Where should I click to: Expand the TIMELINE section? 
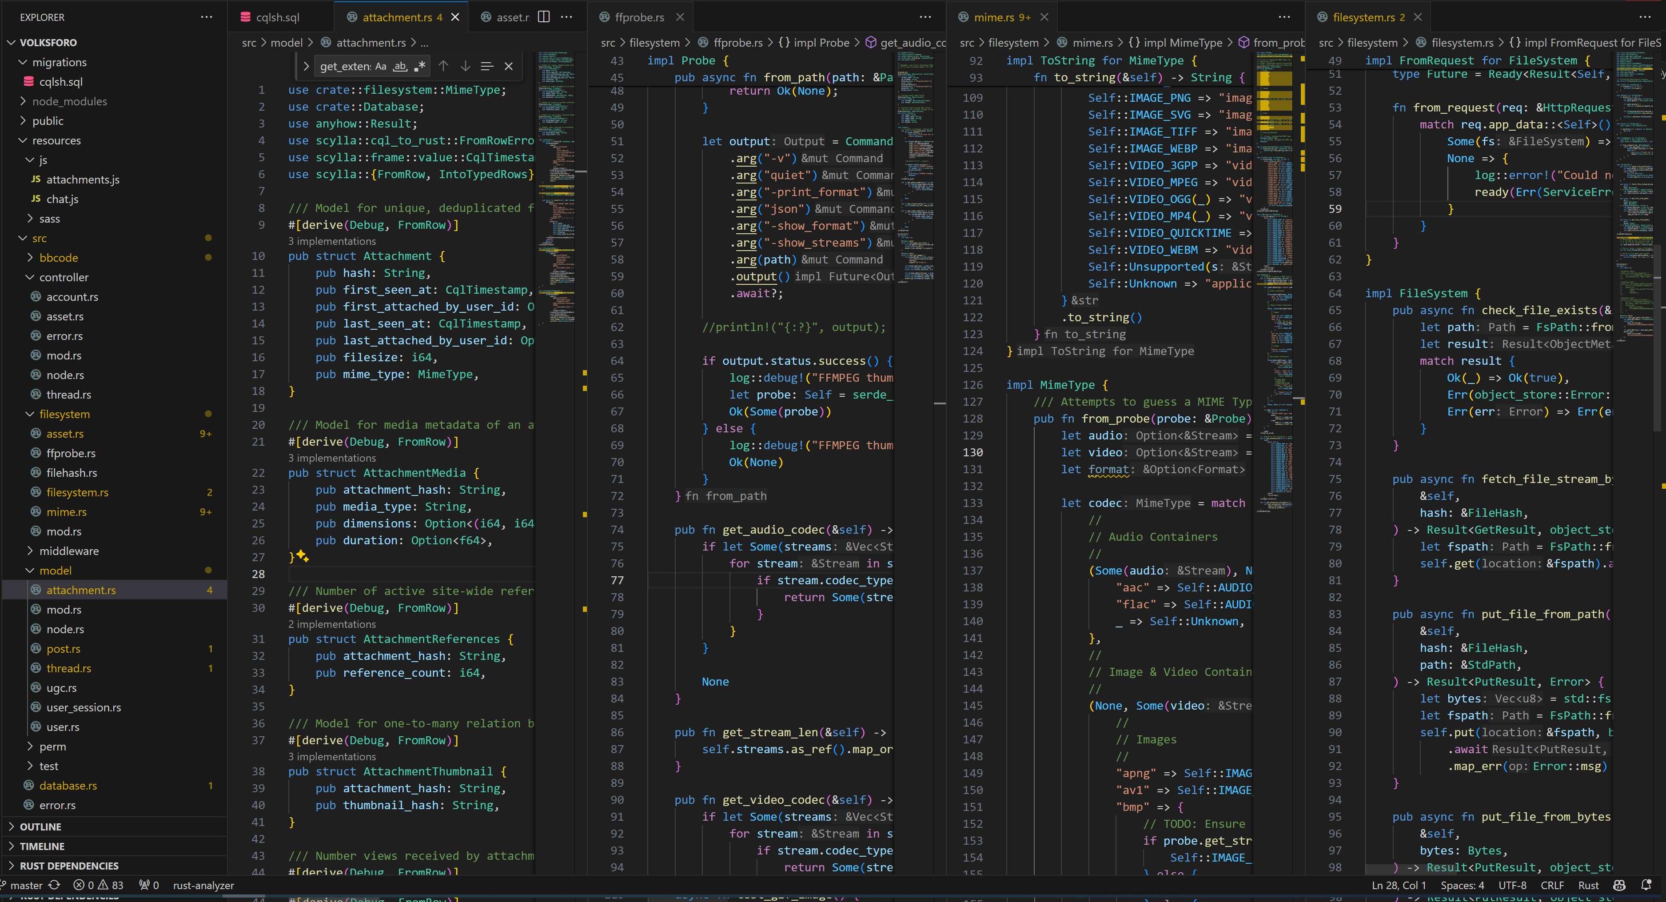pos(114,846)
